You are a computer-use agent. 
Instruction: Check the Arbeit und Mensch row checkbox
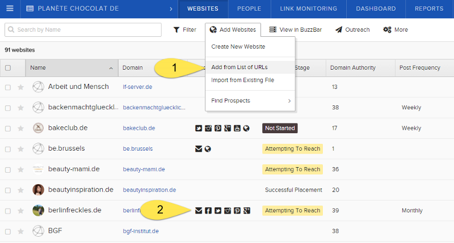[x=8, y=87]
